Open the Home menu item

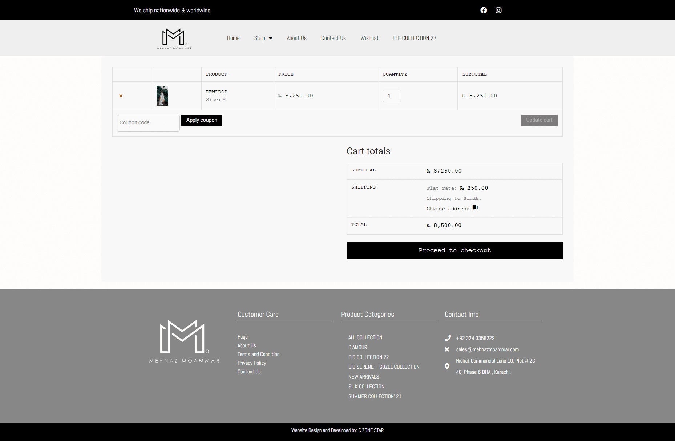pos(233,38)
